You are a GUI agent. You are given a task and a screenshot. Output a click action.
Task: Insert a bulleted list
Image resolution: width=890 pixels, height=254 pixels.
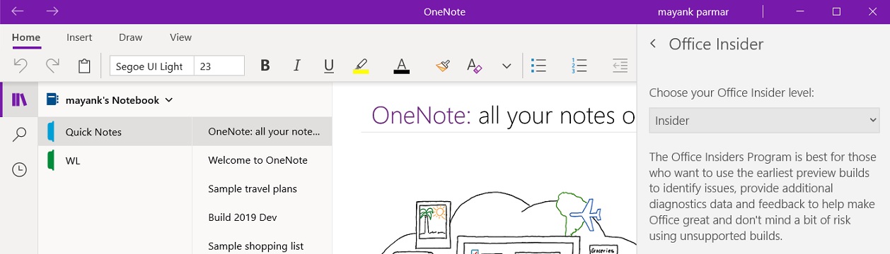(538, 66)
